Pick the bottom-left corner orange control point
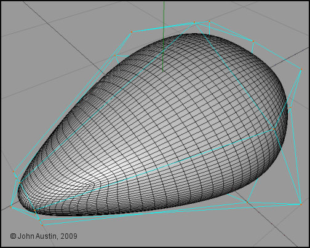This screenshot has height=248, width=310. point(10,207)
